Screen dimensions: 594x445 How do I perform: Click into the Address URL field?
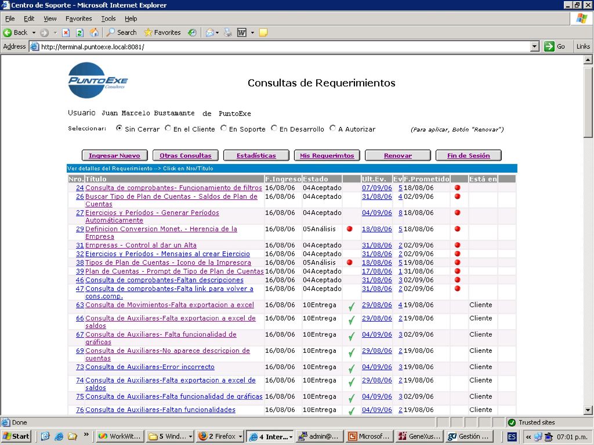(x=284, y=46)
